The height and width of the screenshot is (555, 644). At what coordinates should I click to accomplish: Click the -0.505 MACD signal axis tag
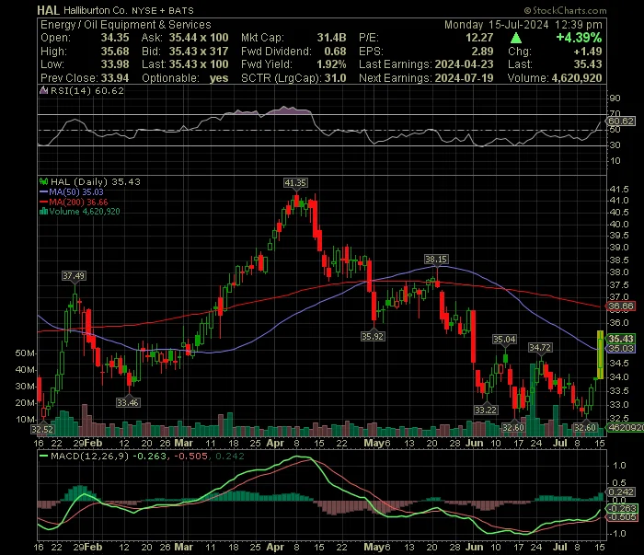coord(621,516)
